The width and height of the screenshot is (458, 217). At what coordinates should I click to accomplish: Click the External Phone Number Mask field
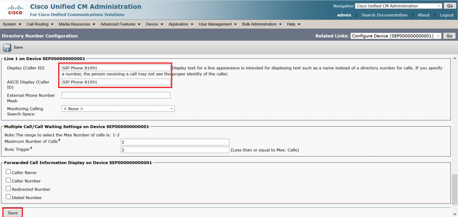(116, 95)
